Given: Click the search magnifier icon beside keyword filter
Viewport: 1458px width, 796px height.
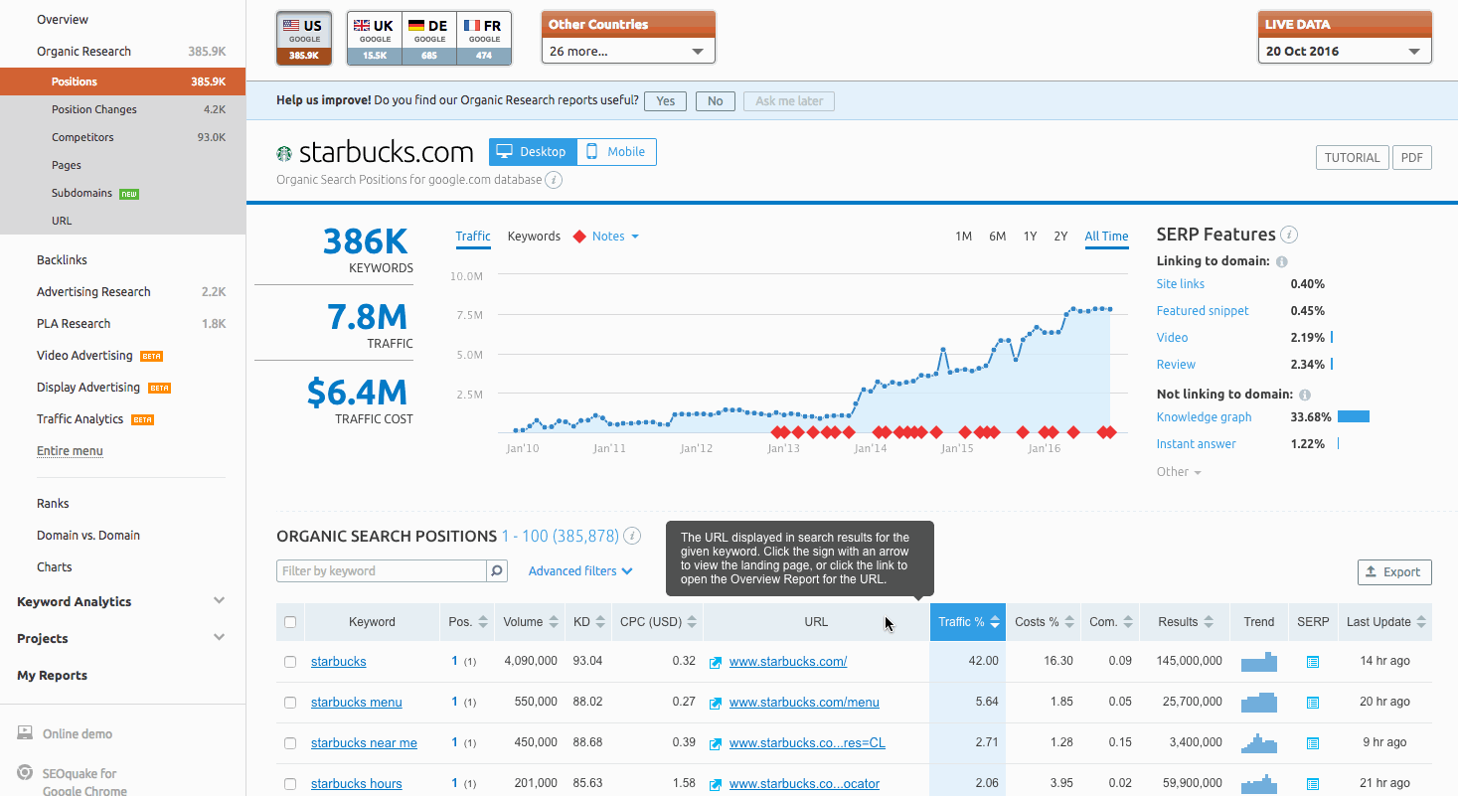Looking at the screenshot, I should tap(497, 571).
